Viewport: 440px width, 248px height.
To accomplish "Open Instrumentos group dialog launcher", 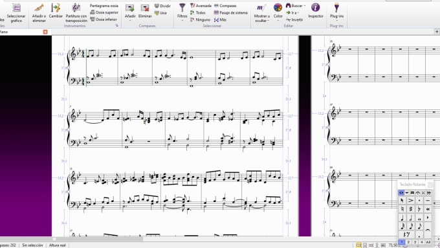I will [x=117, y=25].
